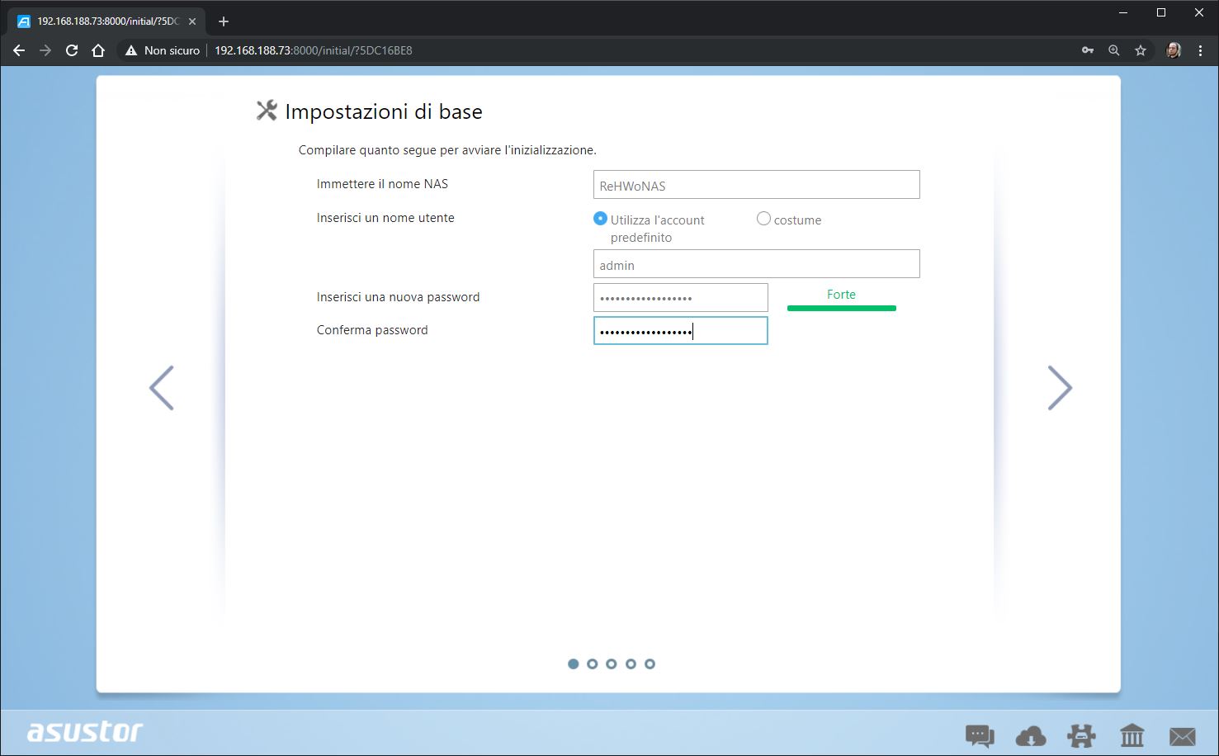Click the saved password key icon
This screenshot has height=756, width=1219.
(x=1088, y=50)
